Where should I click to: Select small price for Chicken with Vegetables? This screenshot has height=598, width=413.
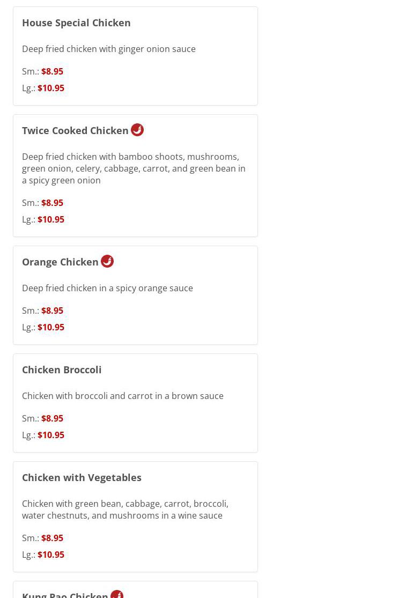point(52,538)
